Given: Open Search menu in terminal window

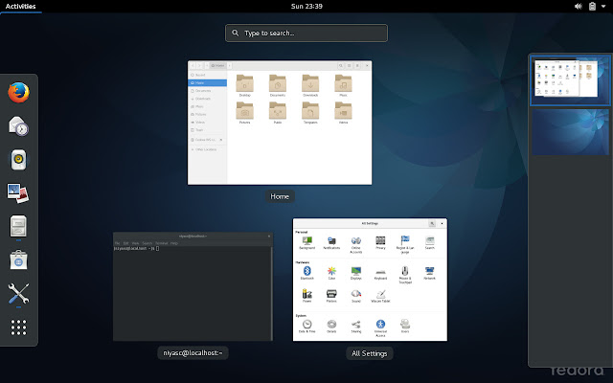Looking at the screenshot, I should pyautogui.click(x=147, y=243).
